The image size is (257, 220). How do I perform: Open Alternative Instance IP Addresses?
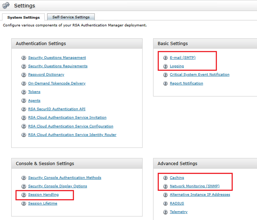pos(200,195)
